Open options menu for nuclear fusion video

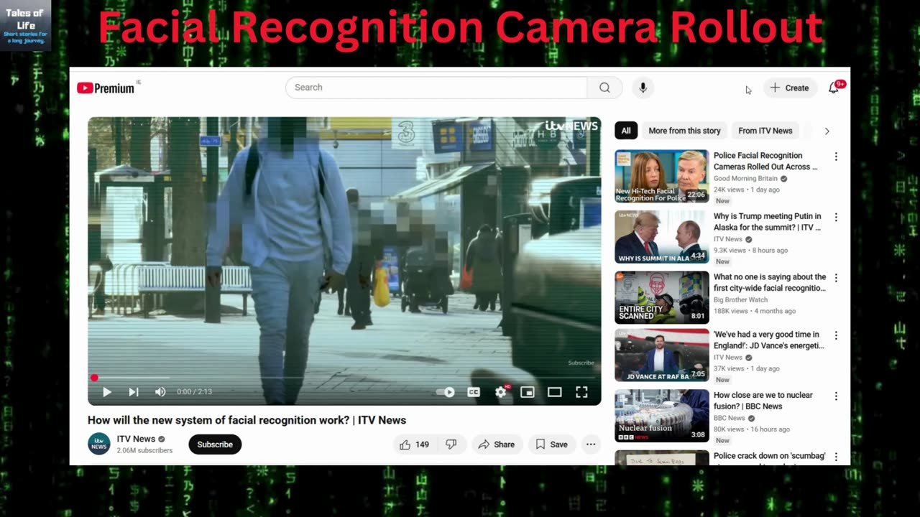click(x=836, y=396)
